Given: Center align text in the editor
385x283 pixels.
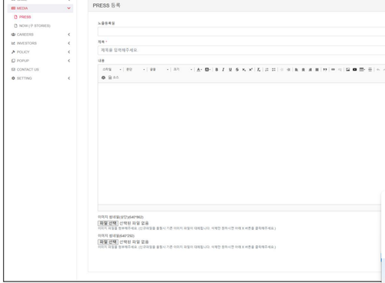Looking at the screenshot, I should point(303,69).
